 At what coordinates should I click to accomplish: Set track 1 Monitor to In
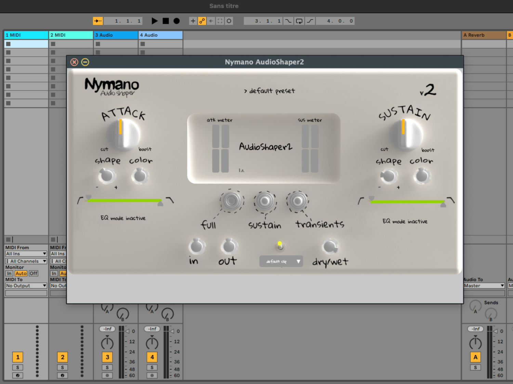pyautogui.click(x=9, y=273)
